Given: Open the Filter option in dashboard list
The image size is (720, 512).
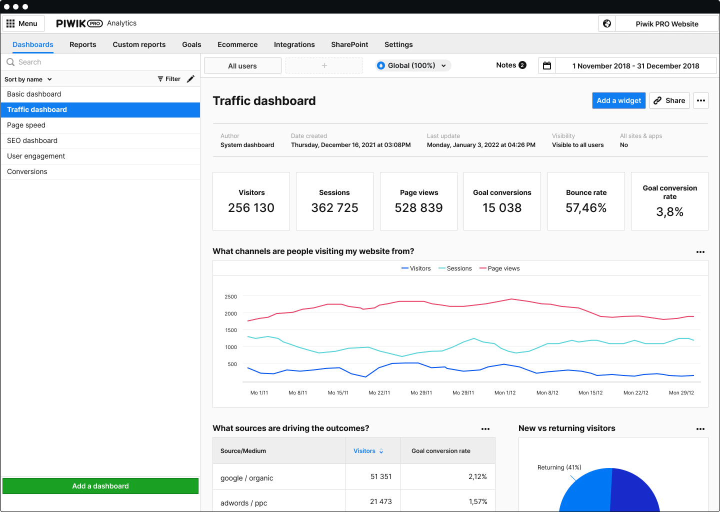Looking at the screenshot, I should point(169,79).
